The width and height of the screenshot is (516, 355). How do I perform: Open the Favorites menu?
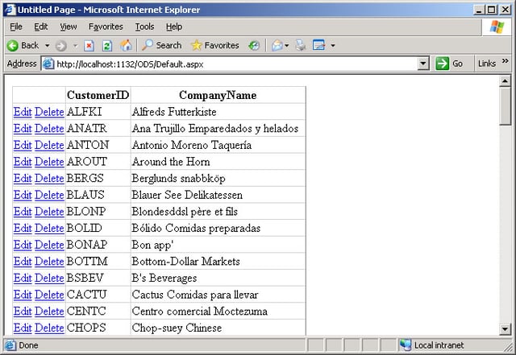106,27
